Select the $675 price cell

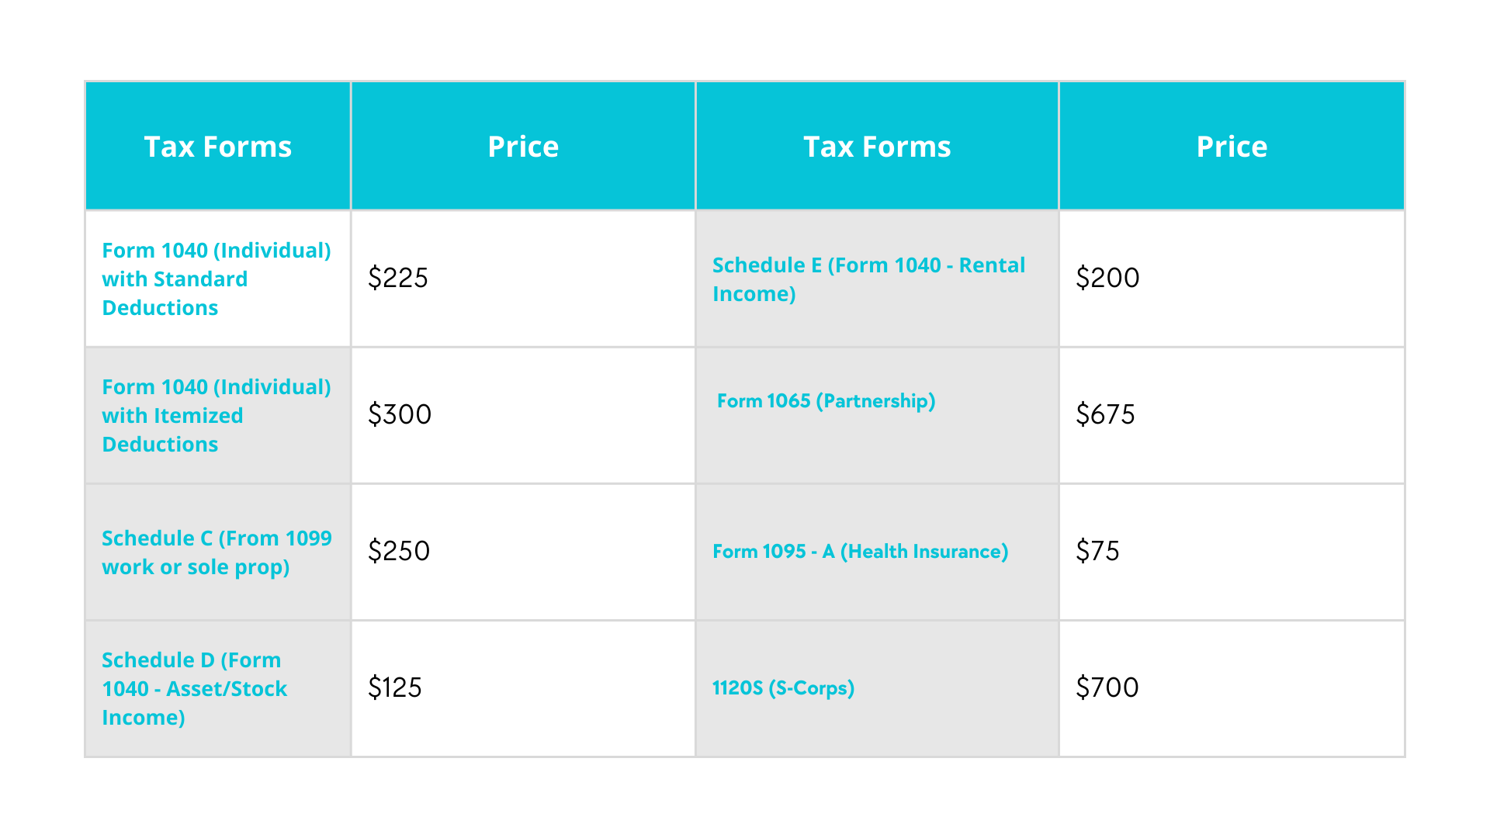point(1232,415)
